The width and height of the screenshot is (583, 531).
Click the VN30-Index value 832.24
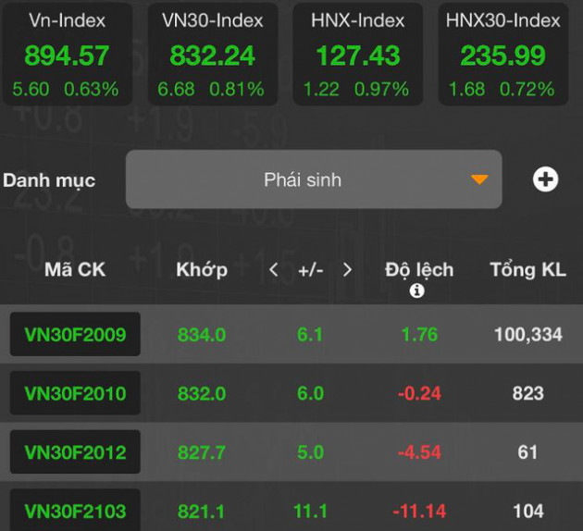(212, 56)
